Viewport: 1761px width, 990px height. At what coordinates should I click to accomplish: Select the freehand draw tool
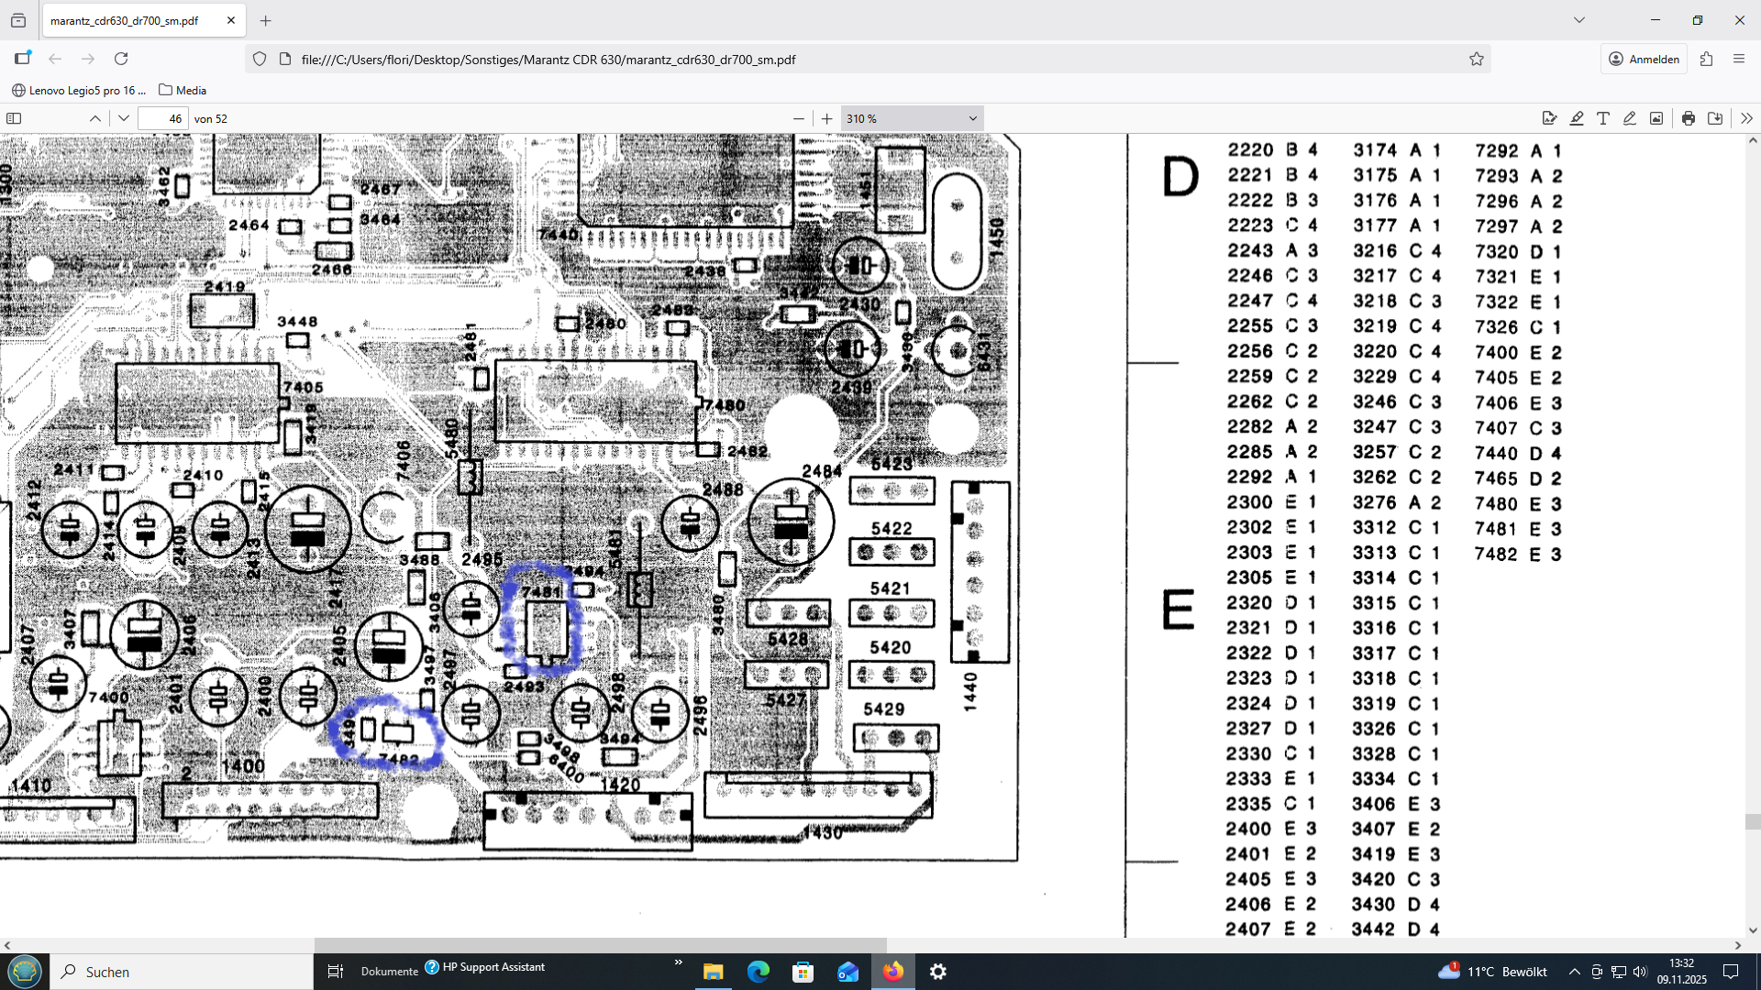(1630, 118)
